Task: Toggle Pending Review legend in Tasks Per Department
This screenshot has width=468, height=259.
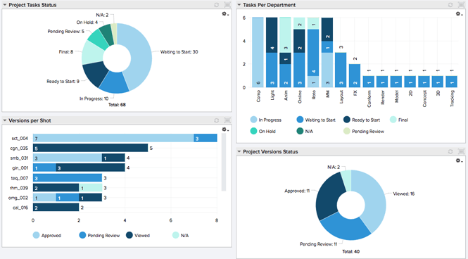Action: 364,131
